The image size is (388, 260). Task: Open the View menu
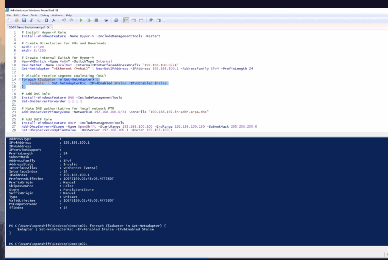25,16
